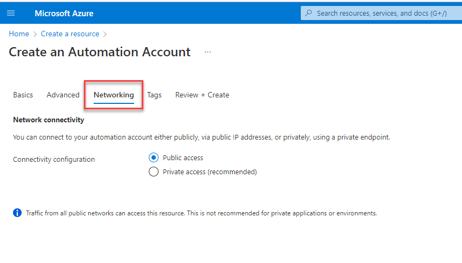462x263 pixels.
Task: Open the Review + Create tab
Action: (202, 95)
